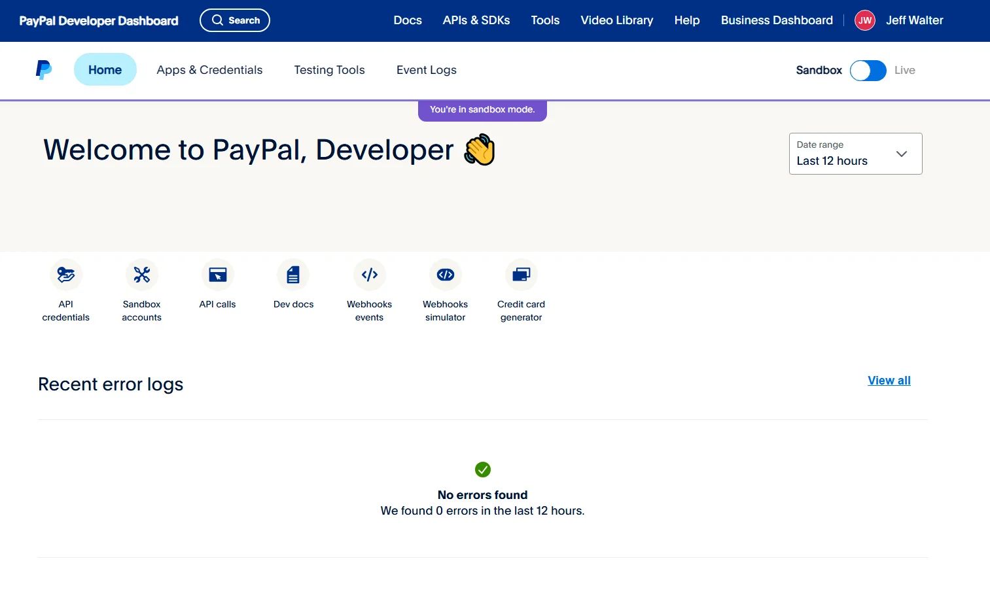Open the Video Library link

[x=616, y=20]
